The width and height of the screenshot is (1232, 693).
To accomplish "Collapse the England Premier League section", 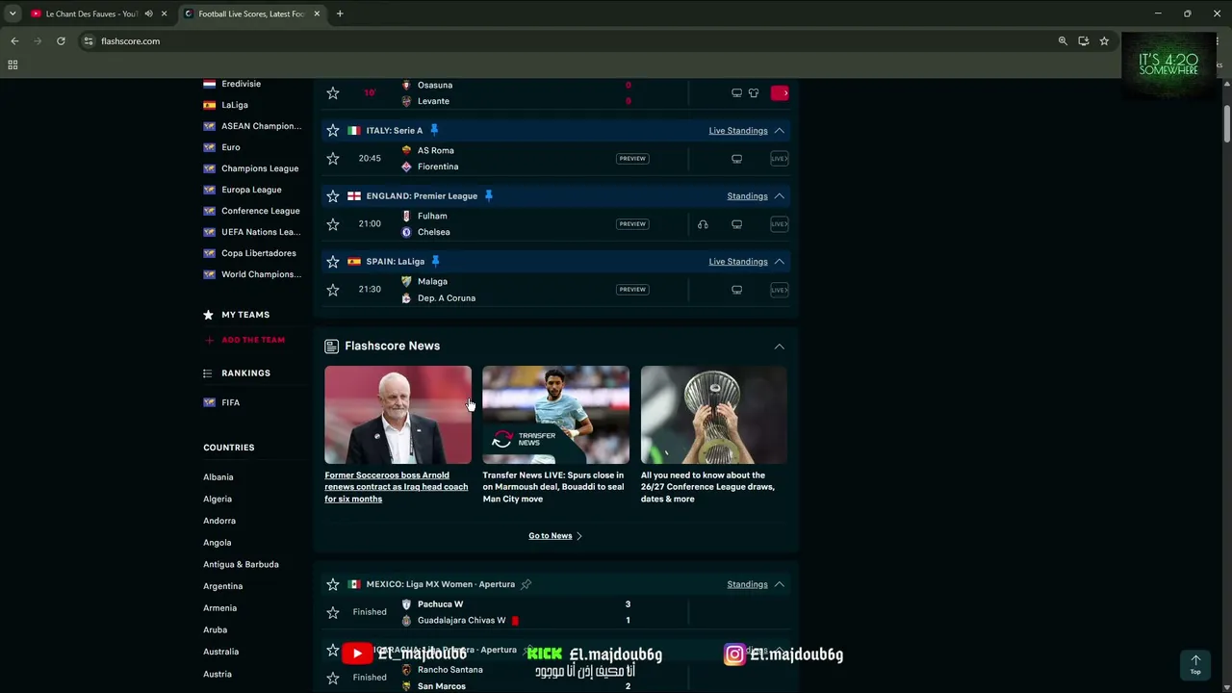I will click(x=780, y=196).
